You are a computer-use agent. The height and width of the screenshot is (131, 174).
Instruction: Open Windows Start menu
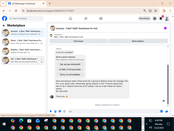[x=4, y=124]
